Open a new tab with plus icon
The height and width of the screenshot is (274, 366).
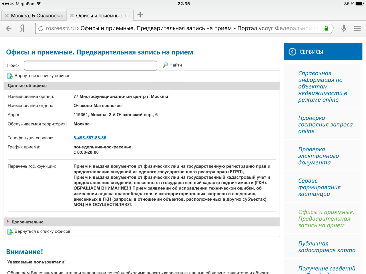pos(140,15)
